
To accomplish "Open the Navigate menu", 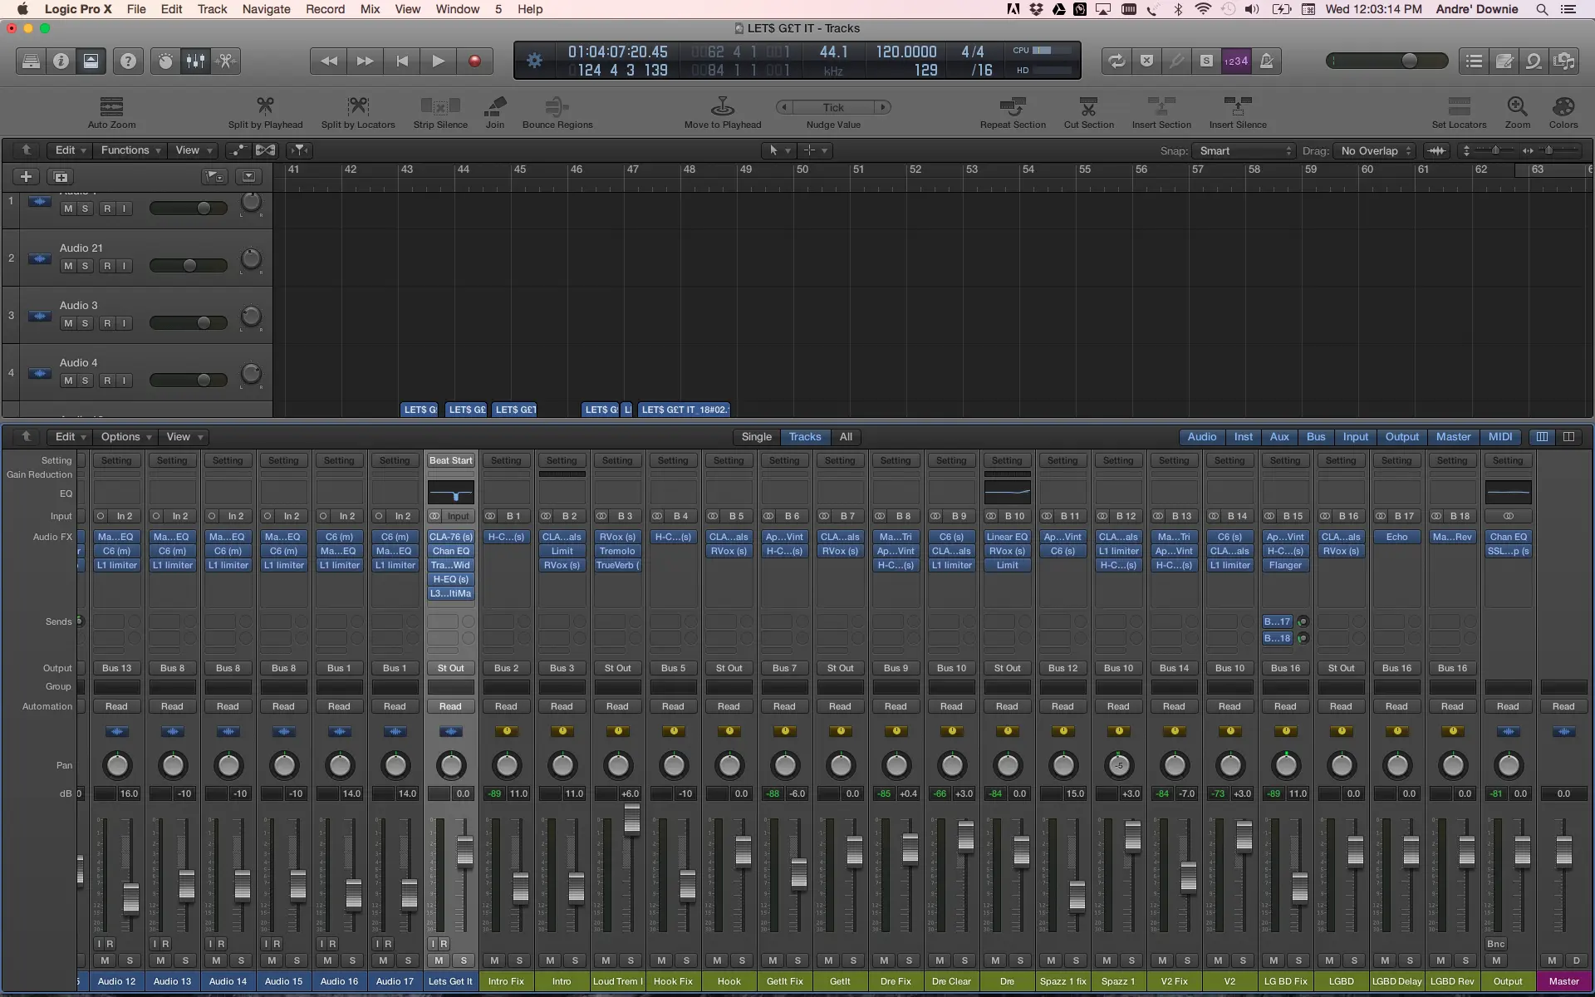I will click(x=266, y=9).
